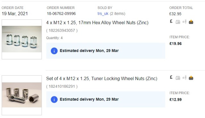This screenshot has width=205, height=118.
Task: Open the seller link trs_uk
Action: [x=103, y=13]
